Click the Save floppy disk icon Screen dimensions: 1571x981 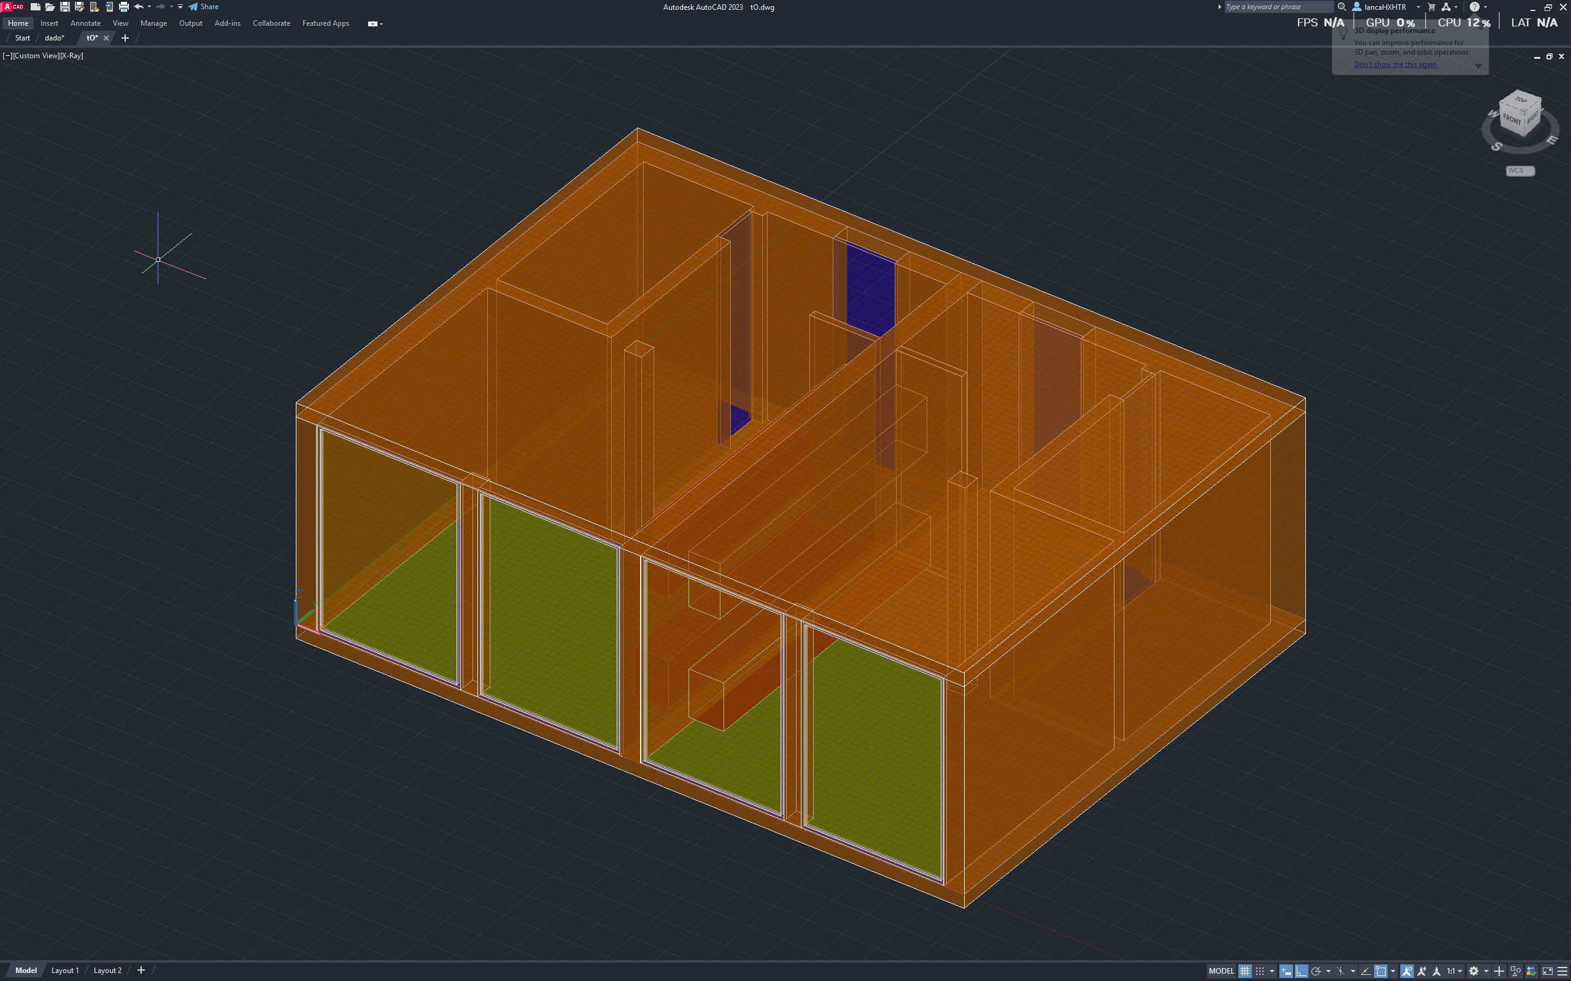[65, 7]
